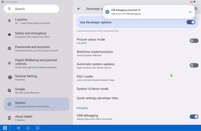
Task: Open Passwords and accounts settings
Action: point(37,49)
